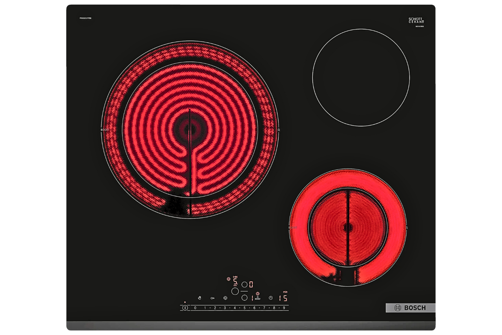Click the Schott Ceran logo
Image resolution: width=502 pixels, height=335 pixels.
[416, 20]
